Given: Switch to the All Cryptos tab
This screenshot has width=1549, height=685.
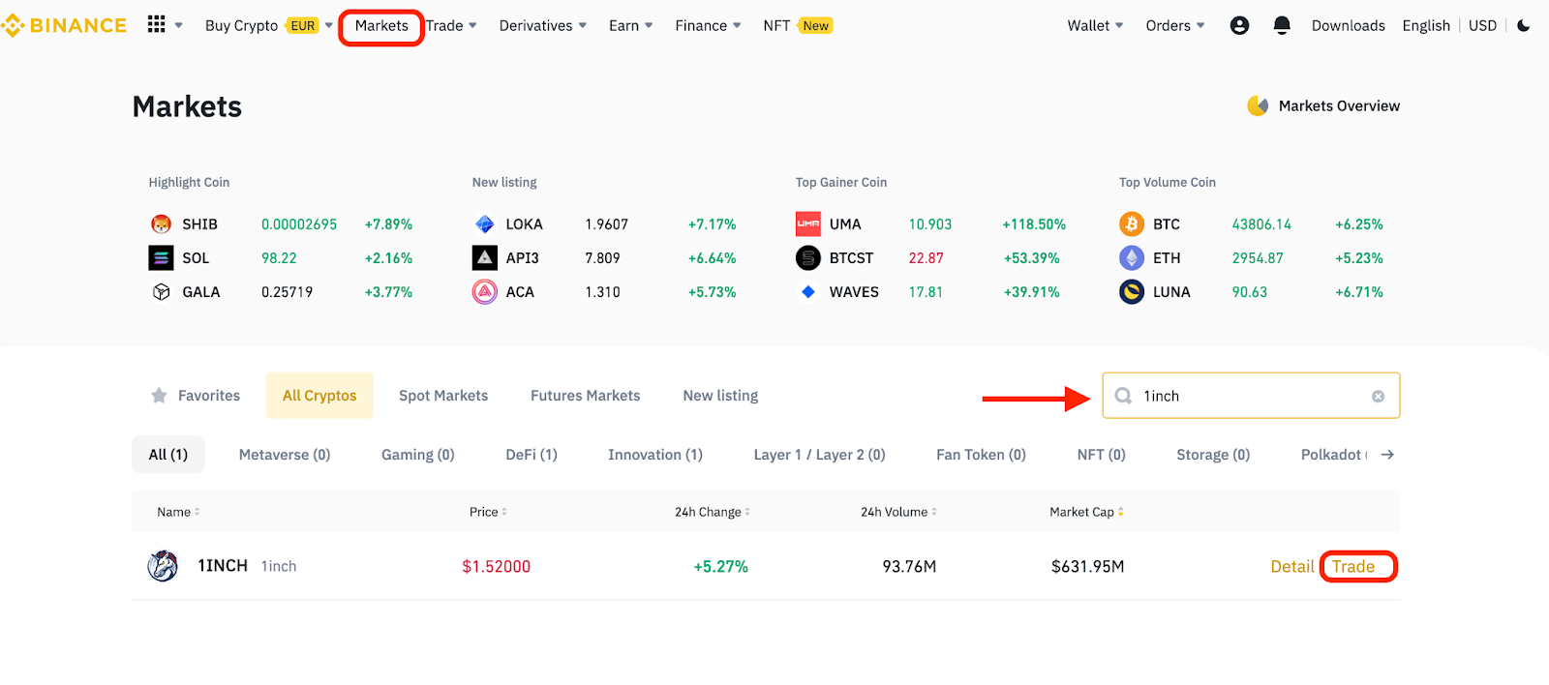Looking at the screenshot, I should click(319, 396).
